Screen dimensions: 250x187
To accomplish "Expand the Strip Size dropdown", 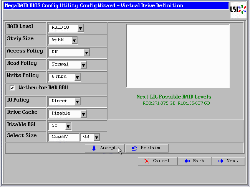I will tap(74, 40).
